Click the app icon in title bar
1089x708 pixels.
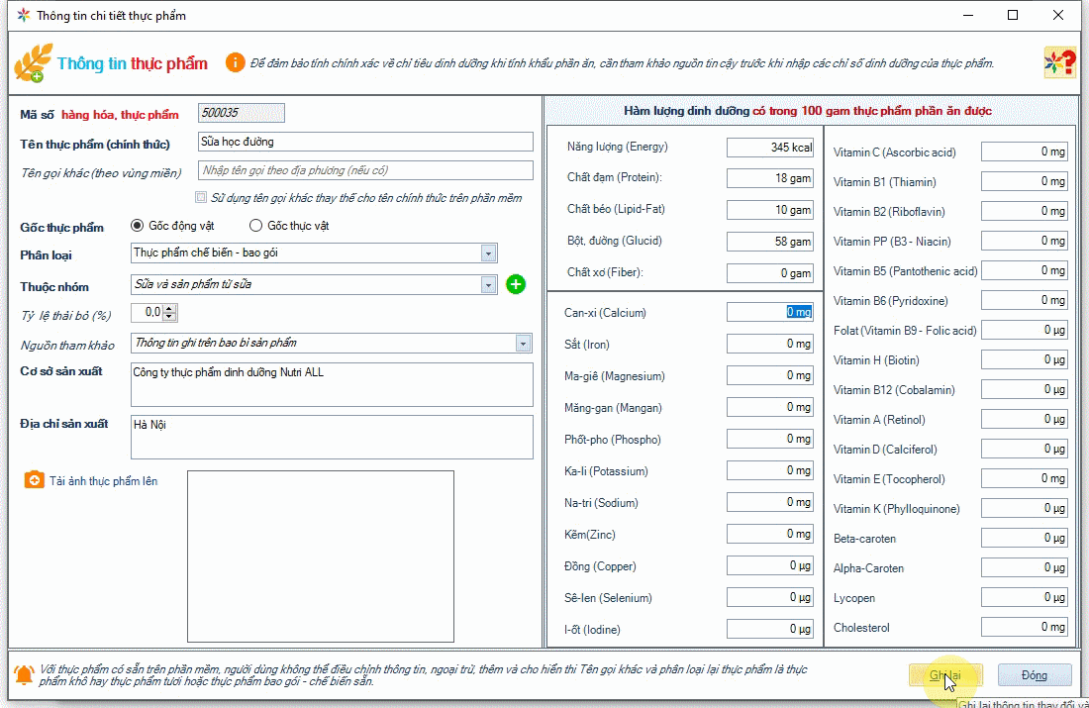[22, 16]
